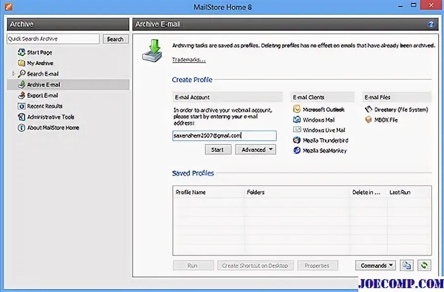Select Directory (File System) label text

[401, 109]
